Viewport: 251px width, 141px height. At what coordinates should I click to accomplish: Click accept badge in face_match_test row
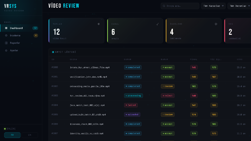coord(168,105)
